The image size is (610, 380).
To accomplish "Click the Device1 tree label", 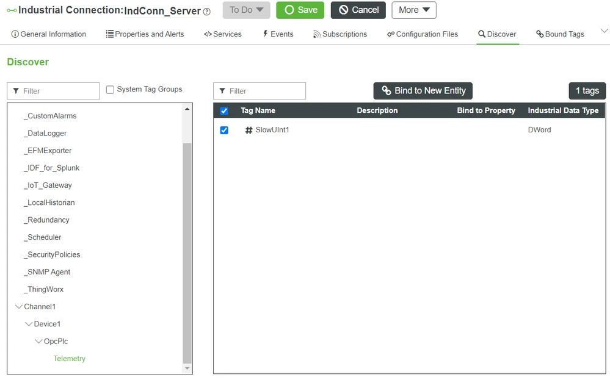I will point(47,324).
